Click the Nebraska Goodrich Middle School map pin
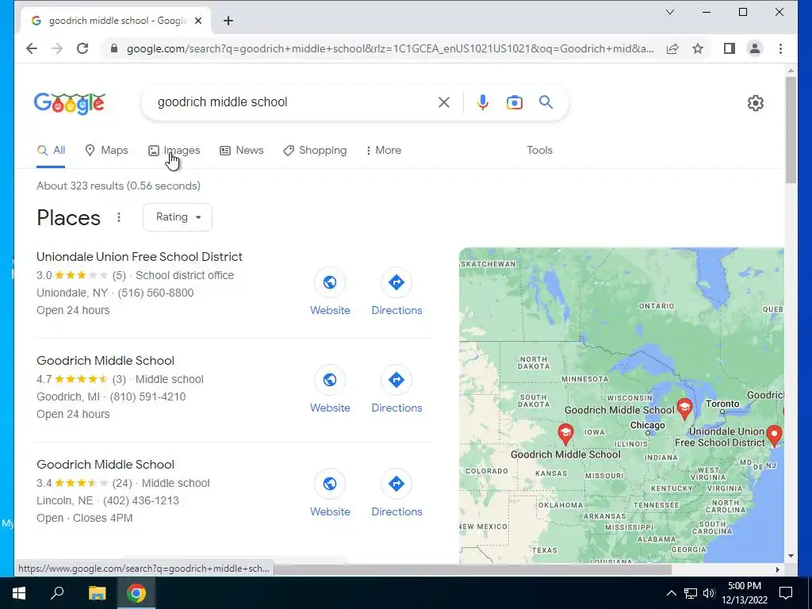812x609 pixels. pos(565,434)
